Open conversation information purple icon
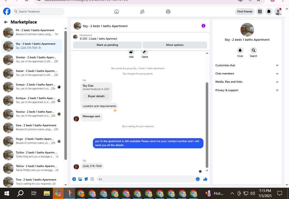This screenshot has width=289, height=199. [203, 26]
